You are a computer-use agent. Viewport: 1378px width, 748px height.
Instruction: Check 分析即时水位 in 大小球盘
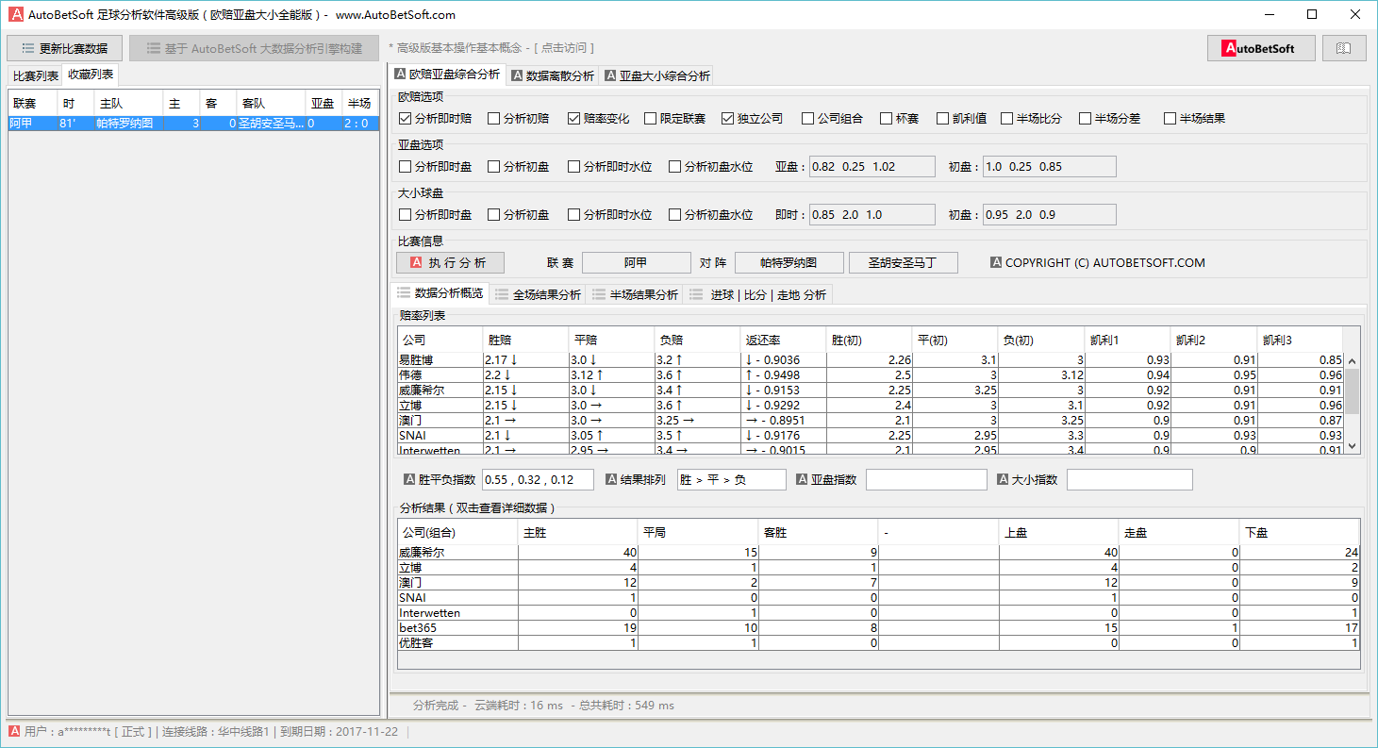(x=574, y=215)
